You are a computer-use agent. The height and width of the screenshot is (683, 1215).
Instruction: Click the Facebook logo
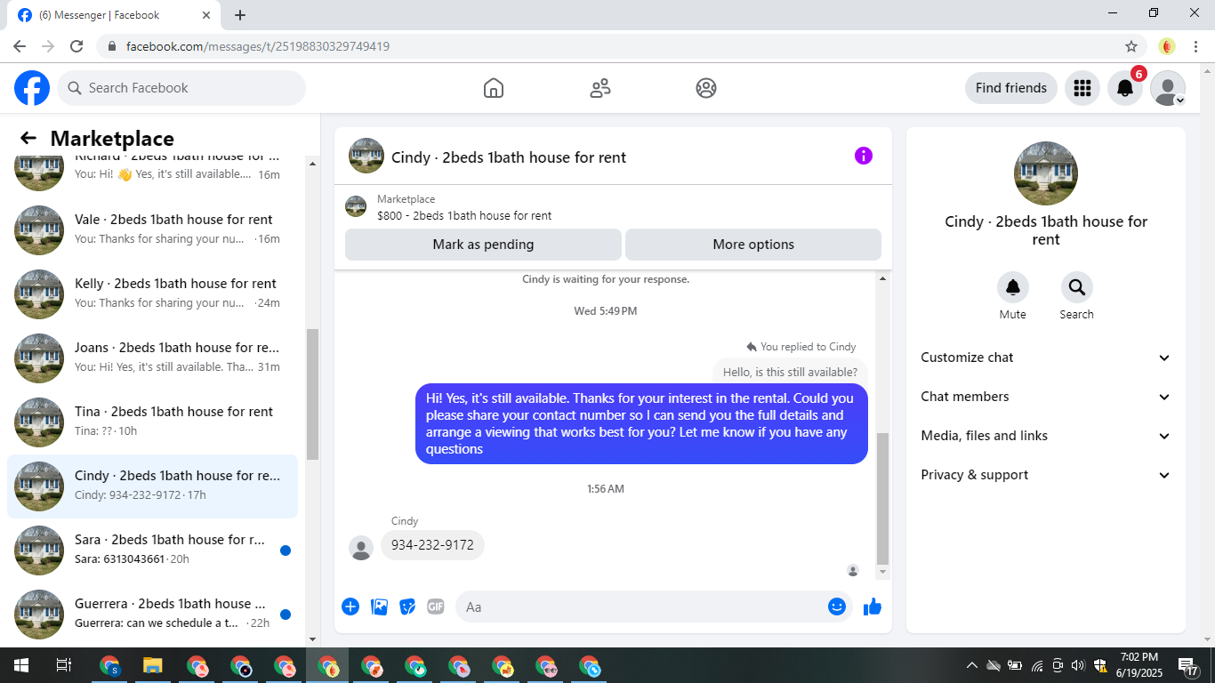[32, 88]
